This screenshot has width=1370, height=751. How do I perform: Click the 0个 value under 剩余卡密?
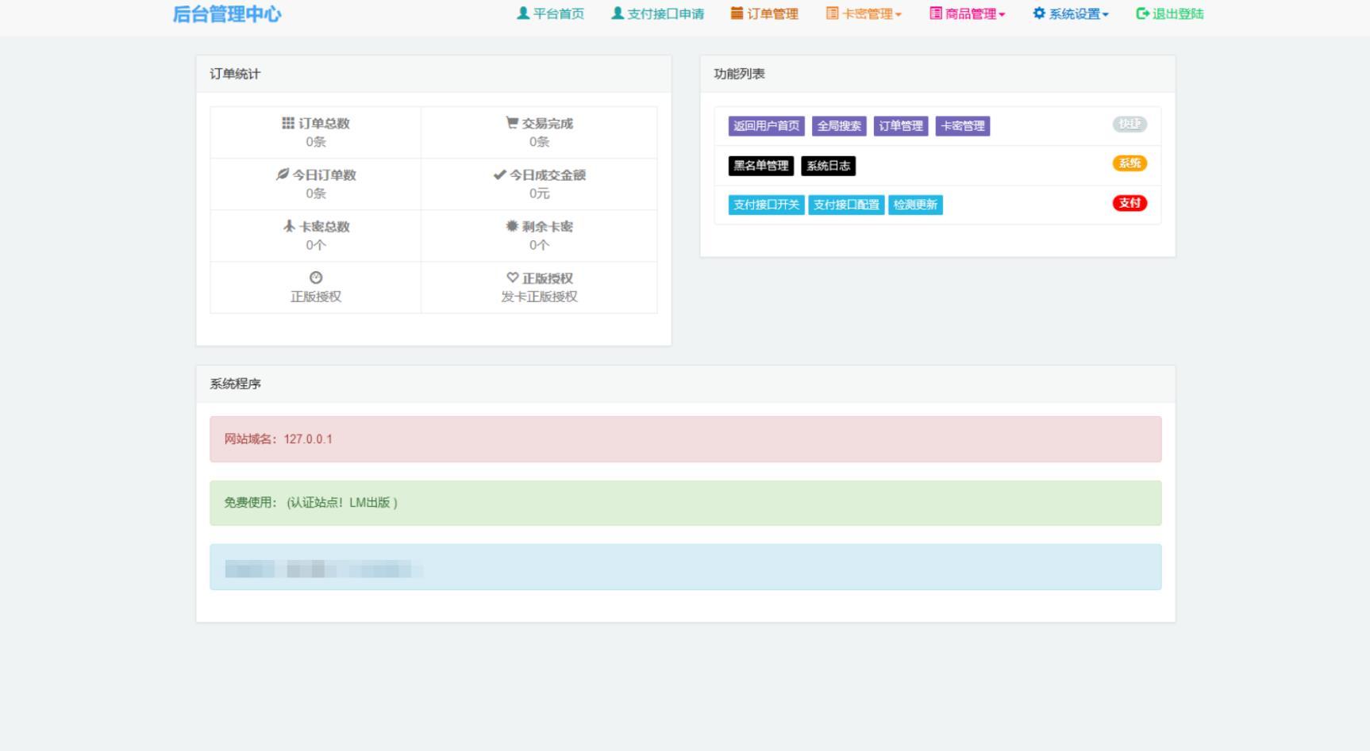tap(539, 245)
